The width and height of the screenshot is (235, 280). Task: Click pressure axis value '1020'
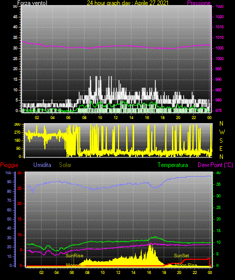click(x=219, y=17)
